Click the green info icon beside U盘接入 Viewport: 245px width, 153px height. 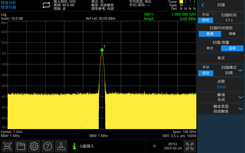coord(74,146)
